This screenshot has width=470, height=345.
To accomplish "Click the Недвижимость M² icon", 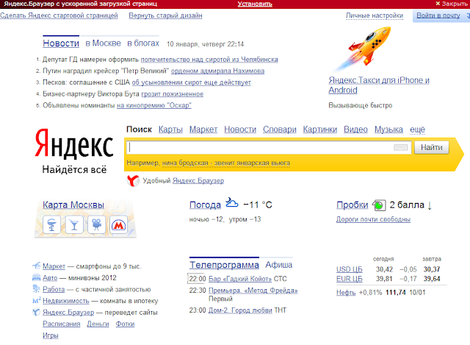I will click(37, 300).
